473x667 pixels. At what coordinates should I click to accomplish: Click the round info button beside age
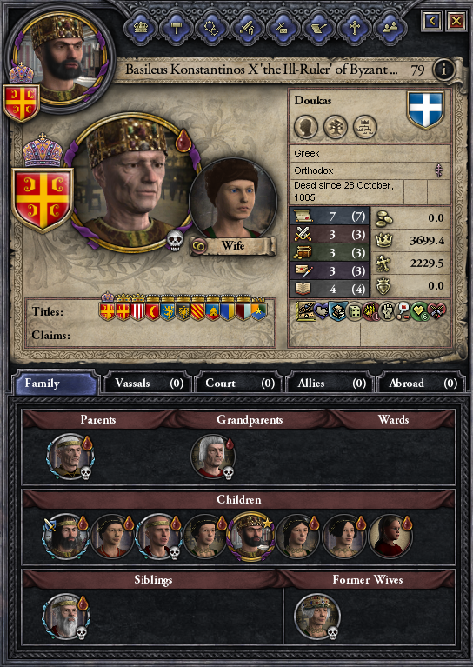point(443,70)
